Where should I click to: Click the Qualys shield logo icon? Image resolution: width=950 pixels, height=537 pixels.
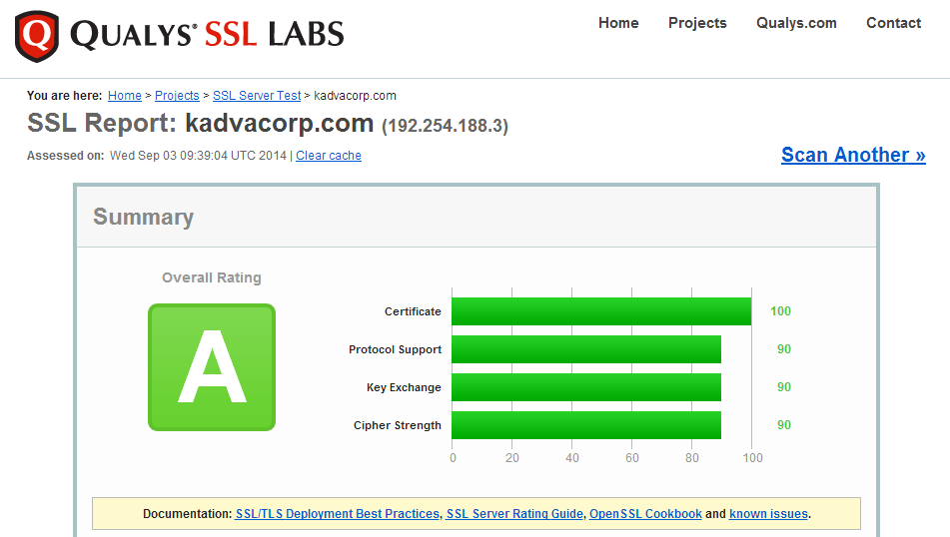click(x=37, y=36)
